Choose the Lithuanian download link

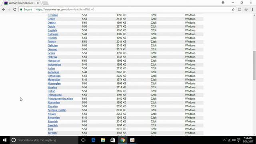54,76
